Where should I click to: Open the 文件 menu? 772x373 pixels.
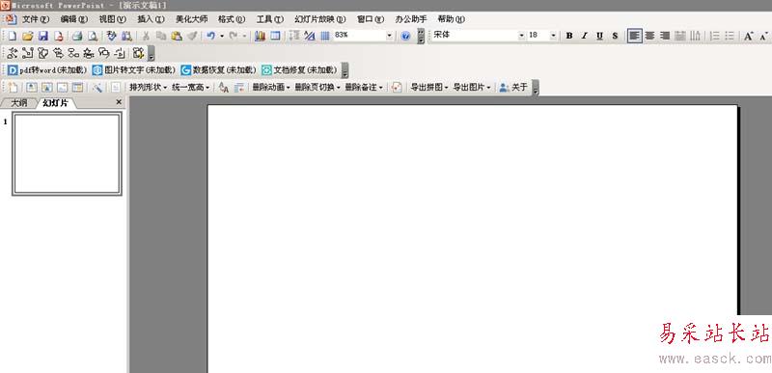(x=36, y=19)
